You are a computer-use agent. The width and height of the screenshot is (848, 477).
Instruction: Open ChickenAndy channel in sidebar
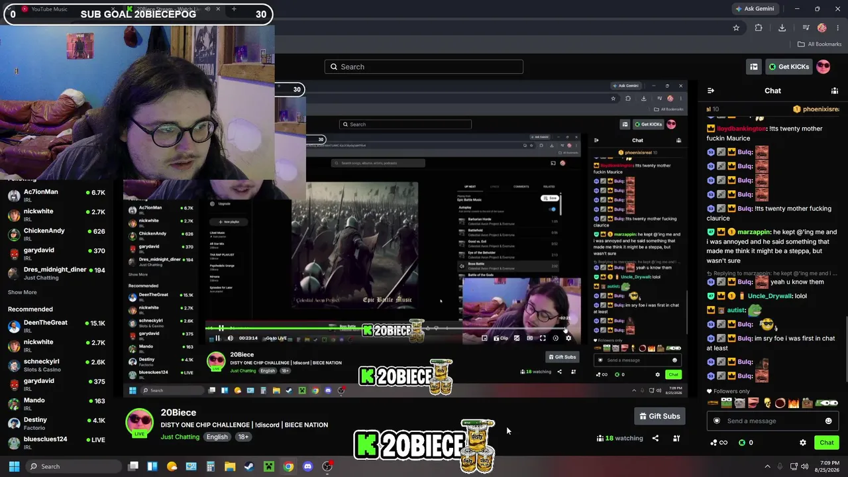click(x=57, y=235)
